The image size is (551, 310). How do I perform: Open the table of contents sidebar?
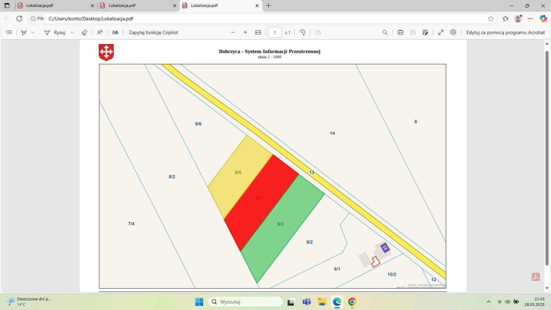pos(9,32)
